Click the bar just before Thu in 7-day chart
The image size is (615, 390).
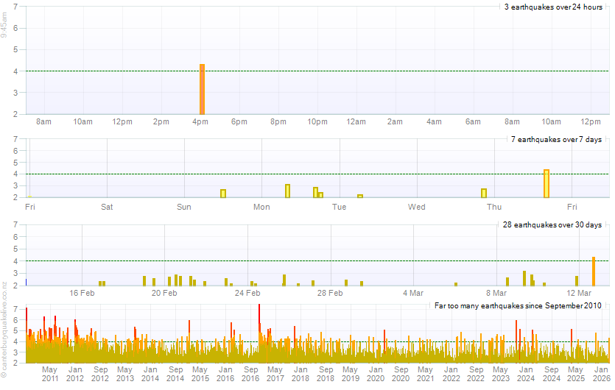click(484, 193)
